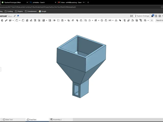Open the Explore Onshape button

[x=142, y=16]
